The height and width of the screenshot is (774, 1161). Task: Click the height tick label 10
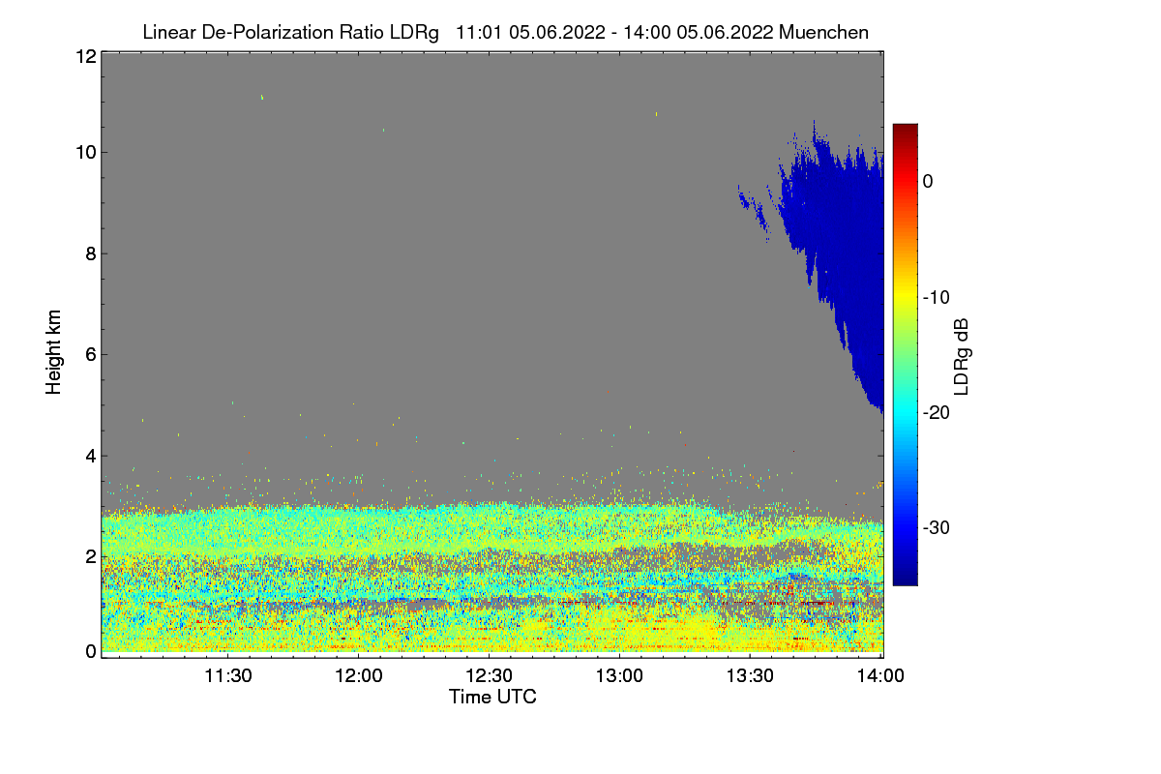pyautogui.click(x=85, y=152)
